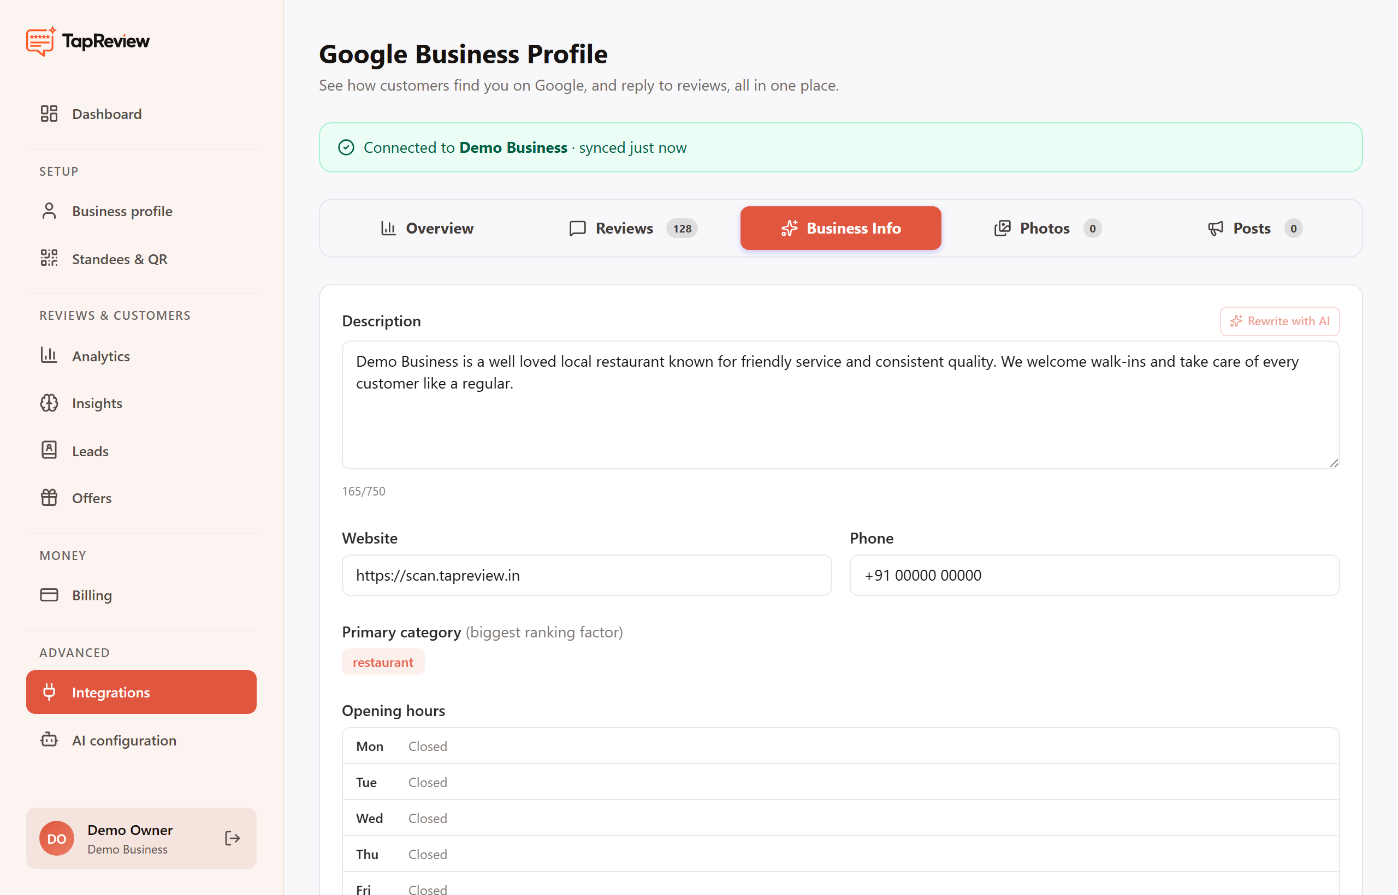Navigate to Insights

pos(141,403)
